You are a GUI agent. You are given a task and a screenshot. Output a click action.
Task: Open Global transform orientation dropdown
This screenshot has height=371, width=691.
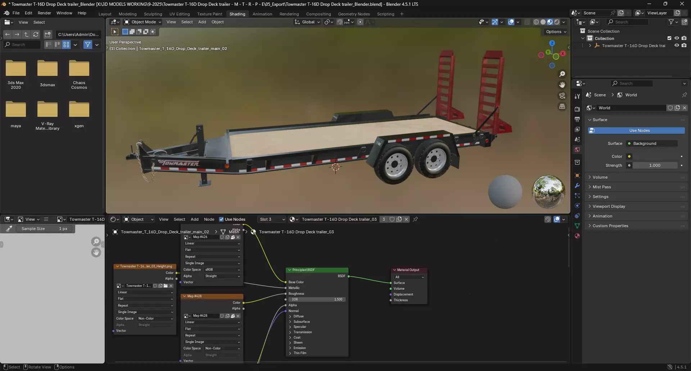click(x=307, y=22)
